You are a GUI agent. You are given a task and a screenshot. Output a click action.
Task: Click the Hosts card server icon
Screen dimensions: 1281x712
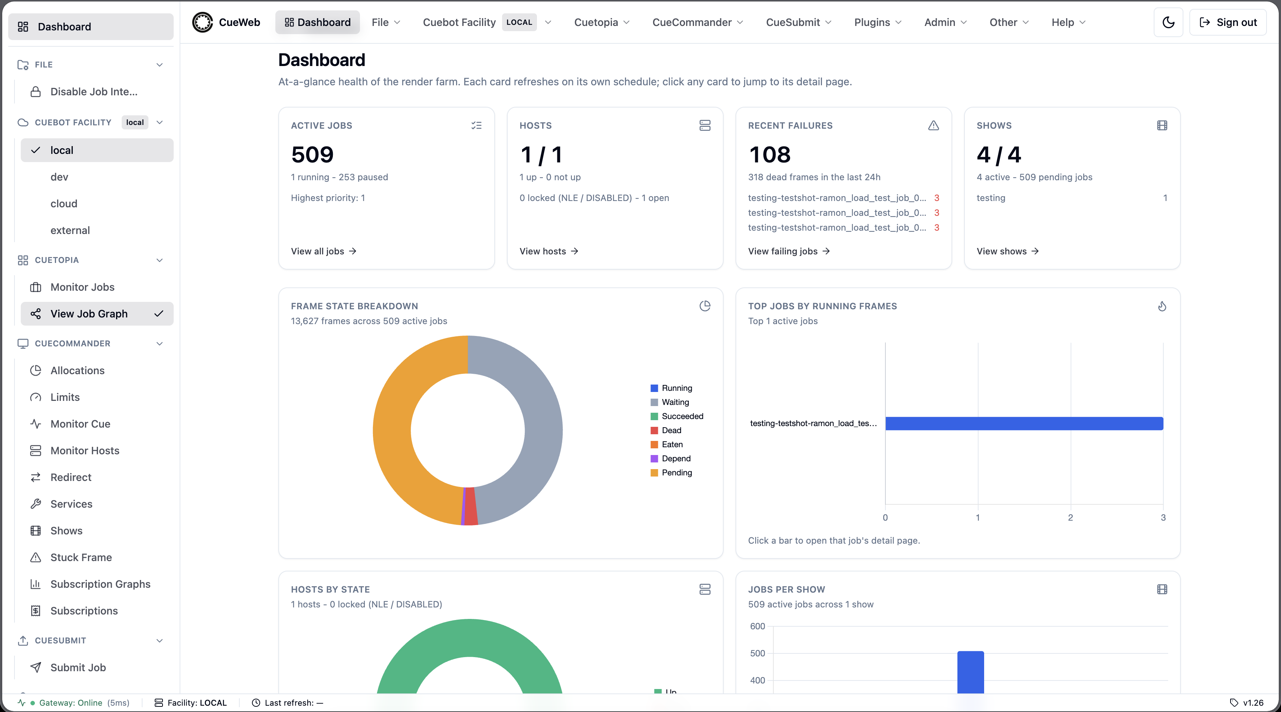pos(705,125)
